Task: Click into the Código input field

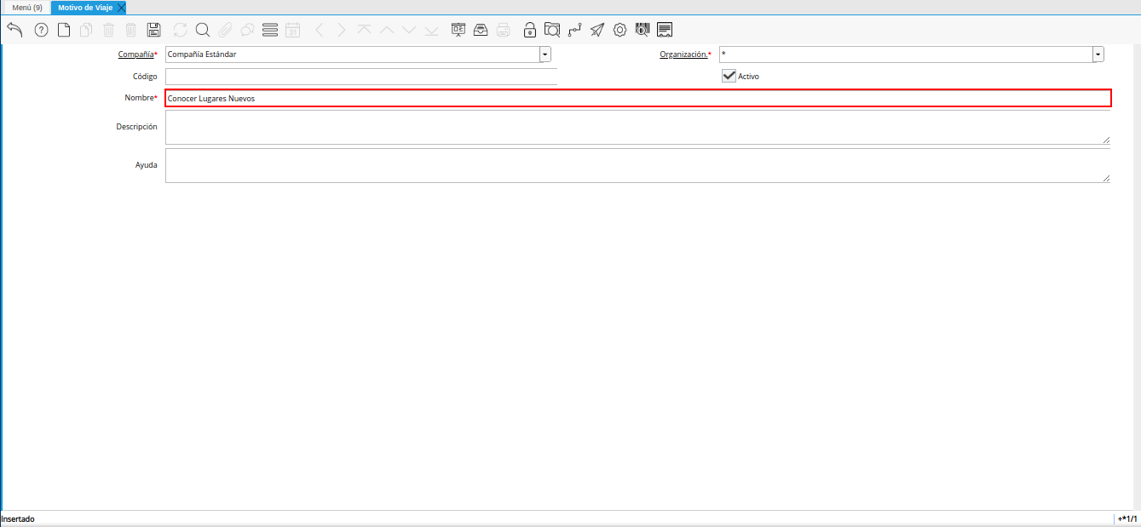Action: point(361,77)
